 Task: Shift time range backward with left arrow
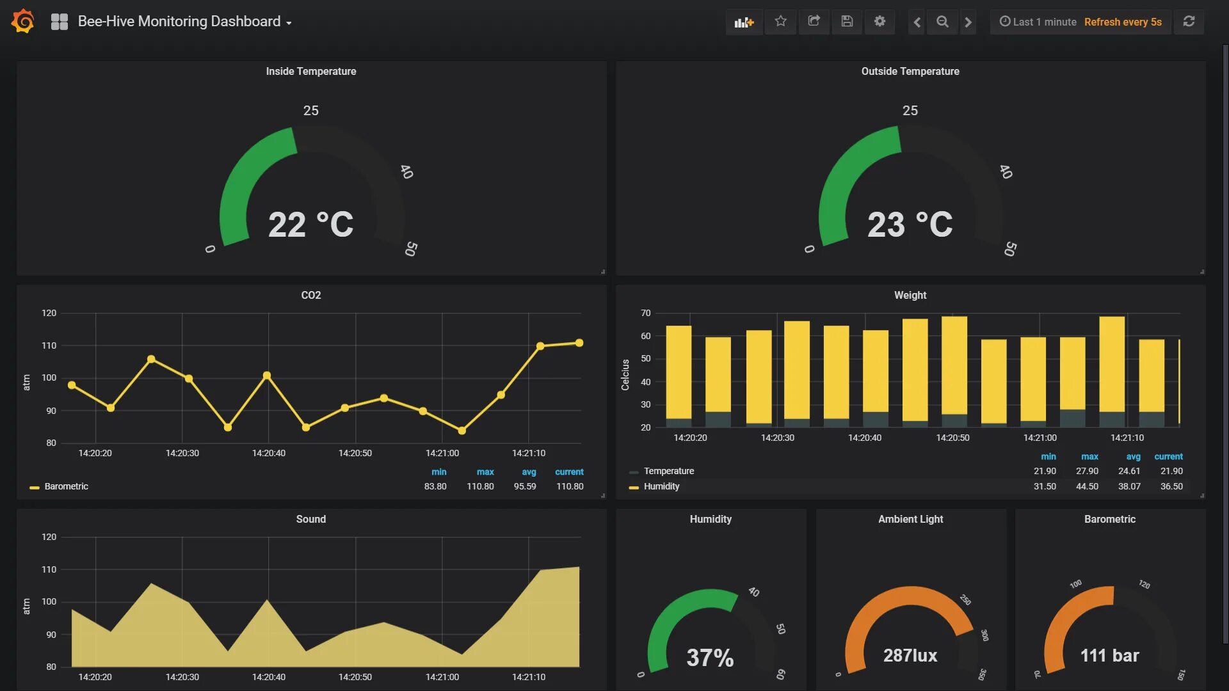917,22
